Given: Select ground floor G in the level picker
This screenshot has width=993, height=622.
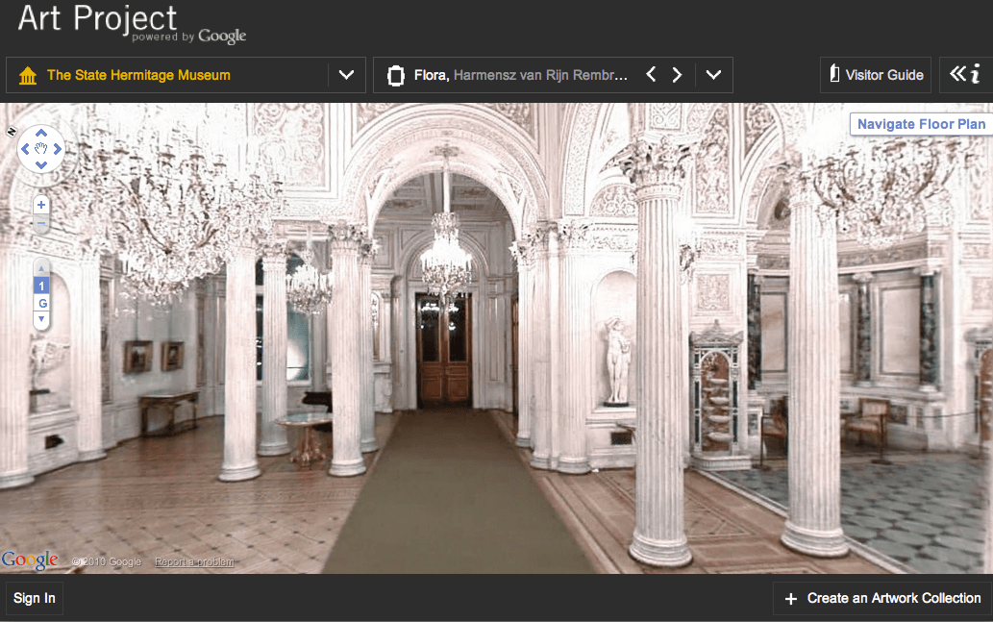Looking at the screenshot, I should pos(42,304).
